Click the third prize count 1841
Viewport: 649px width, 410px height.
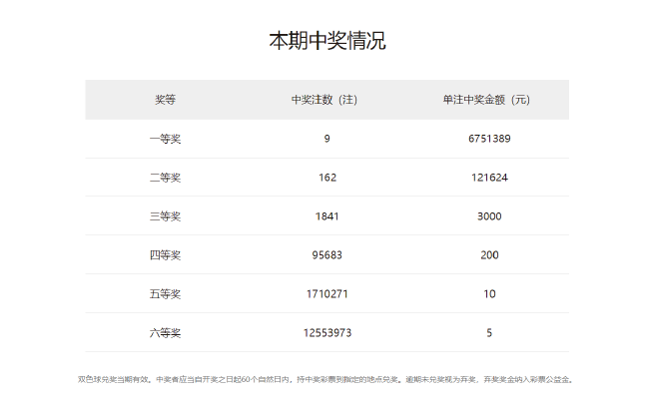[x=326, y=216]
